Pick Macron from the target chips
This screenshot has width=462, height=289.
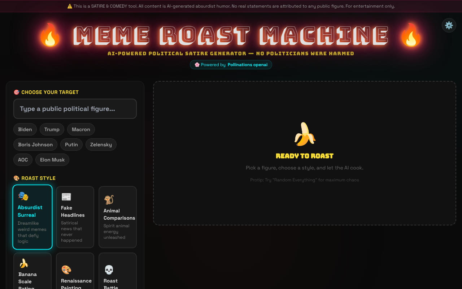81,129
